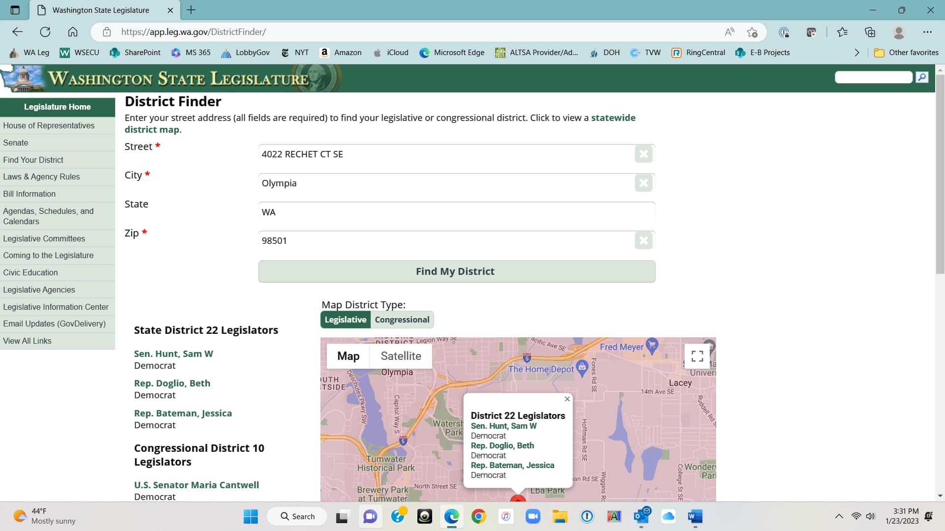Open Find Your District sidebar item

[33, 160]
